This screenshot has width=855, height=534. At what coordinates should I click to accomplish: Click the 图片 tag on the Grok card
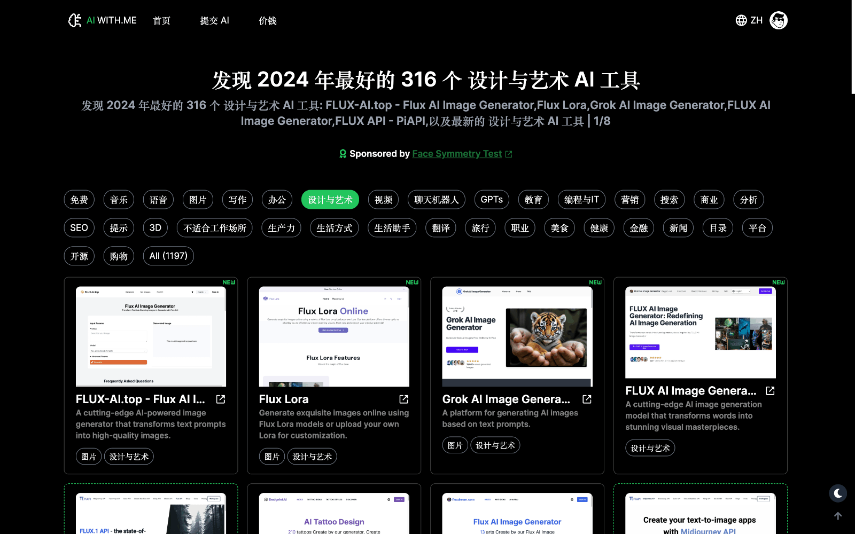click(x=455, y=445)
